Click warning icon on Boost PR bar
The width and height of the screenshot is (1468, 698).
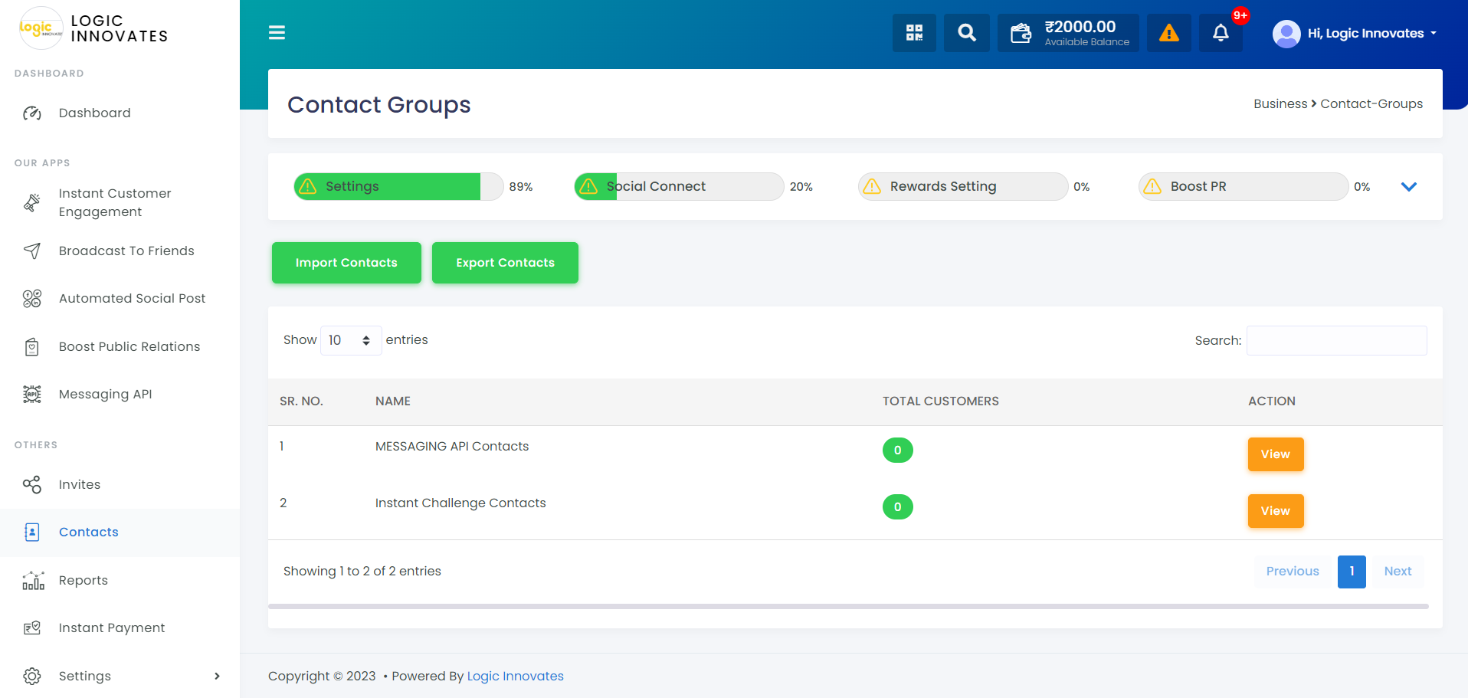[1152, 186]
